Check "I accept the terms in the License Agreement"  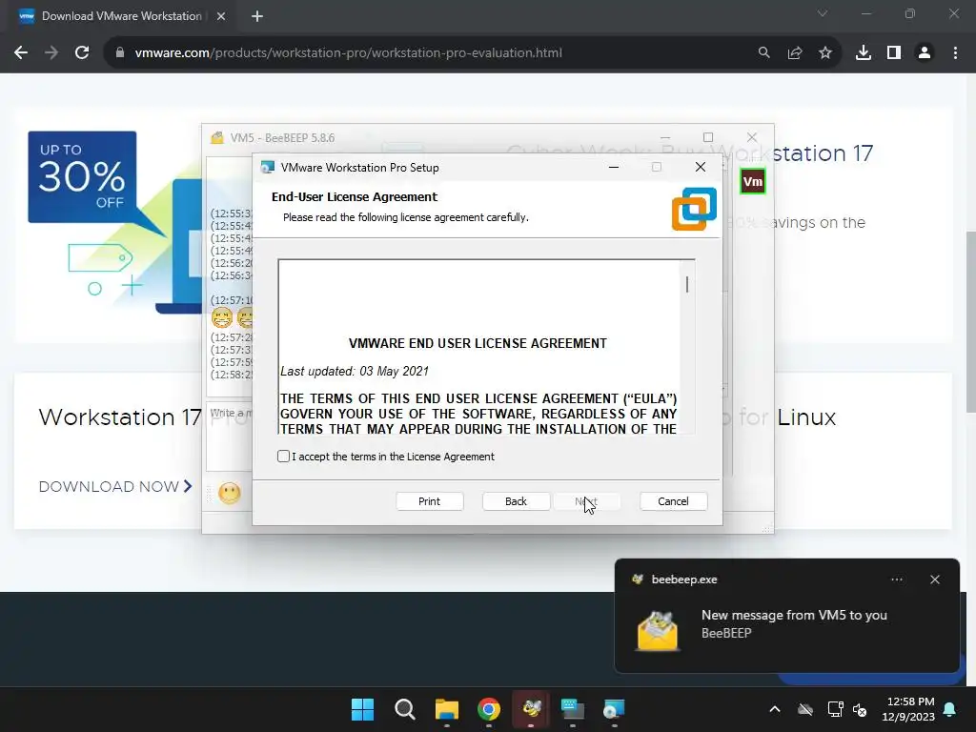pos(283,457)
